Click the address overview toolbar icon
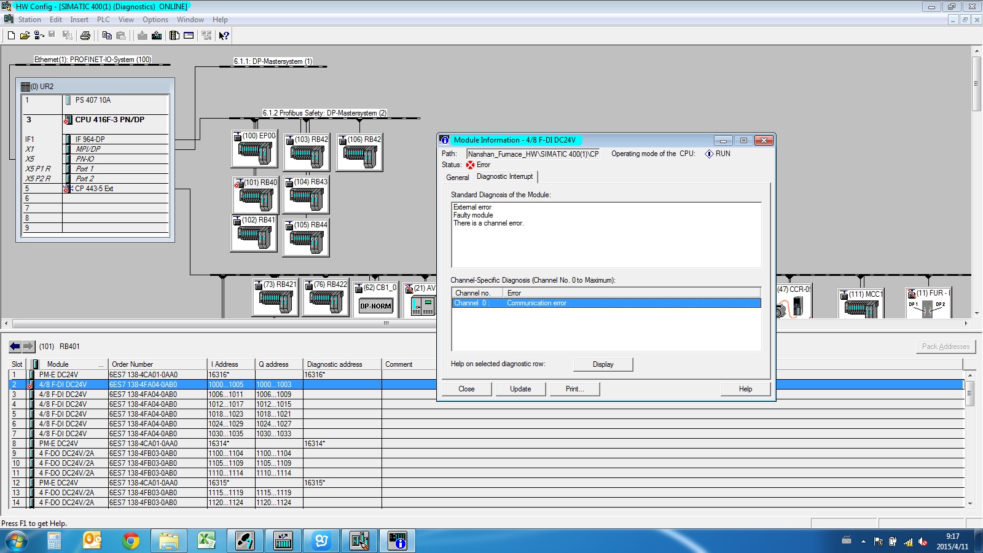 [189, 36]
